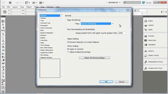The width and height of the screenshot is (168, 94).
Task: Choose Apply to Content radio button
Action: pos(68,49)
